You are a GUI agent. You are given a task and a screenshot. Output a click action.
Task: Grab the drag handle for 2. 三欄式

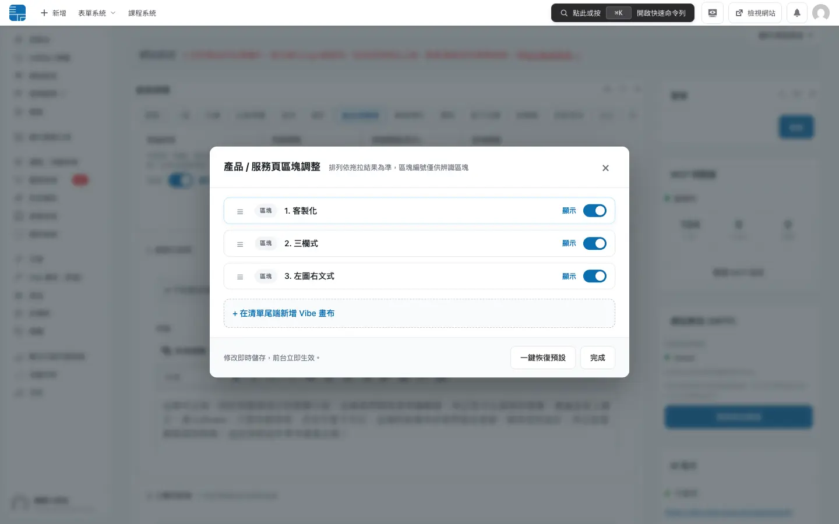(240, 244)
